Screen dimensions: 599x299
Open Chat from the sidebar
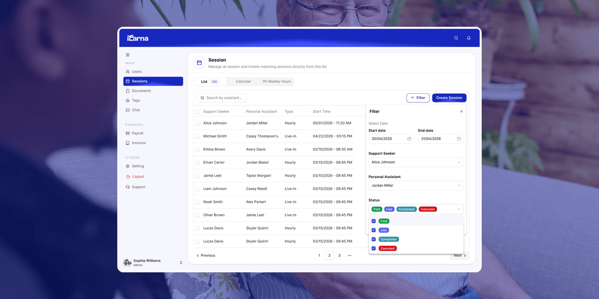click(153, 110)
